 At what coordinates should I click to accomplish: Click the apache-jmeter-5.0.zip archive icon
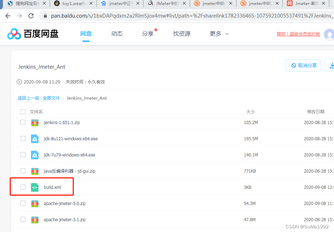[35, 204]
